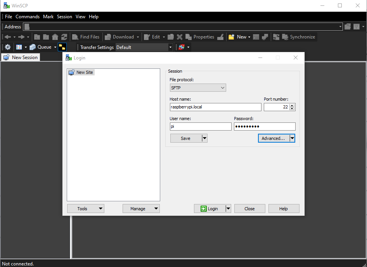Click the Save button
This screenshot has height=267, width=367.
pos(186,138)
